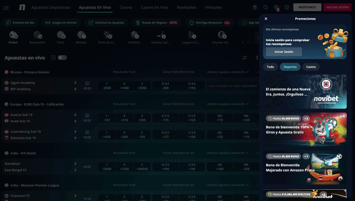Viewport: 355px width, 201px height.
Task: Select the Básquetbol sport icon
Action: click(37, 37)
